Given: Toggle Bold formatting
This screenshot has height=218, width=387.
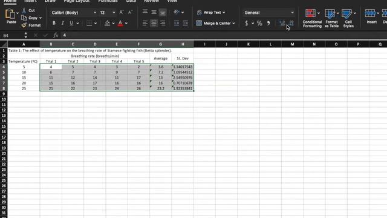Looking at the screenshot, I should (54, 23).
